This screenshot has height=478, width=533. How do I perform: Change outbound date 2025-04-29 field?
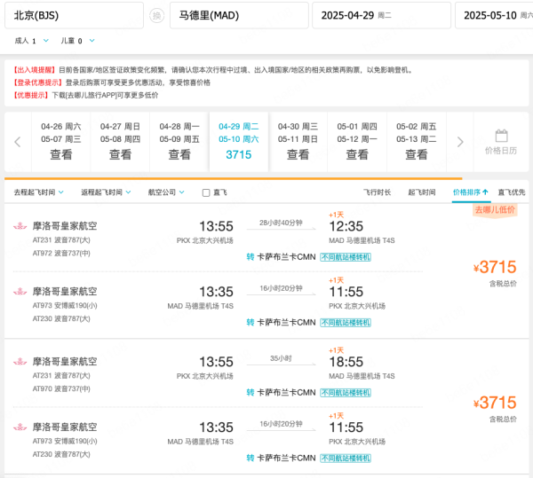coord(381,16)
